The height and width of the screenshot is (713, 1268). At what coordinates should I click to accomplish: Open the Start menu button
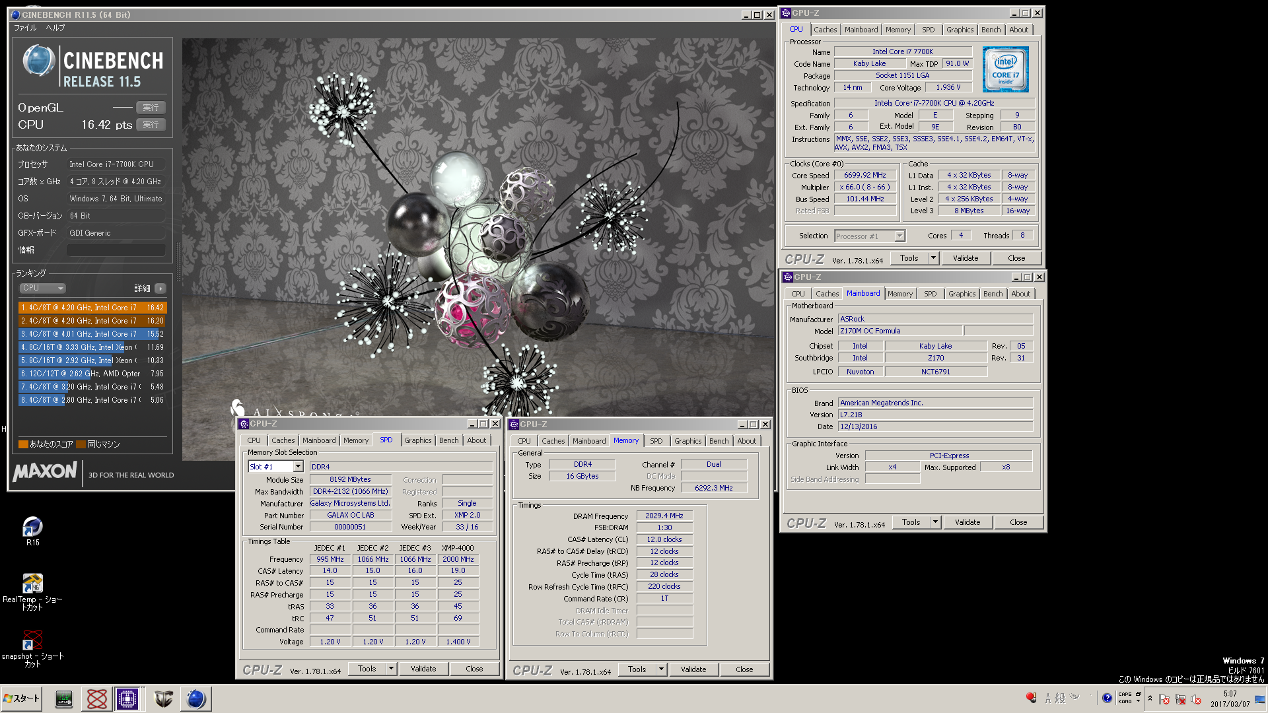click(x=22, y=698)
